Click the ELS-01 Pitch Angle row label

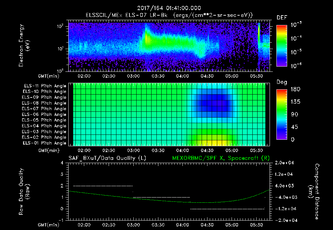pos(45,143)
